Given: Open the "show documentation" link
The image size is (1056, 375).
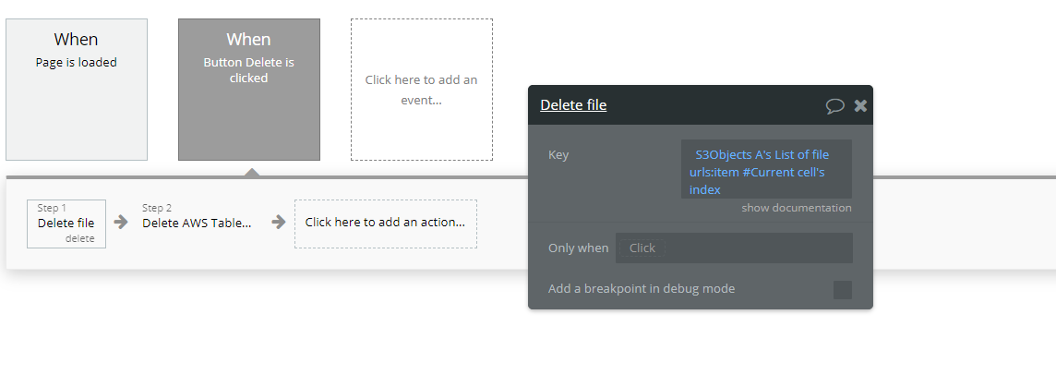Looking at the screenshot, I should (796, 208).
